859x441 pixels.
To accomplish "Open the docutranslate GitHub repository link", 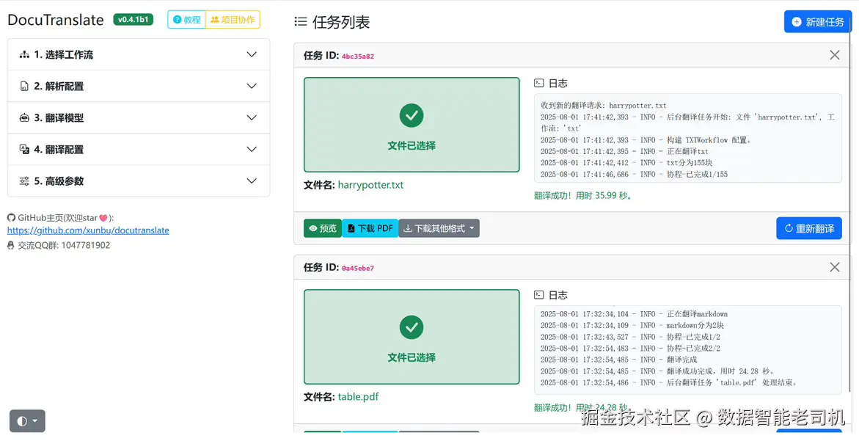I will point(87,230).
